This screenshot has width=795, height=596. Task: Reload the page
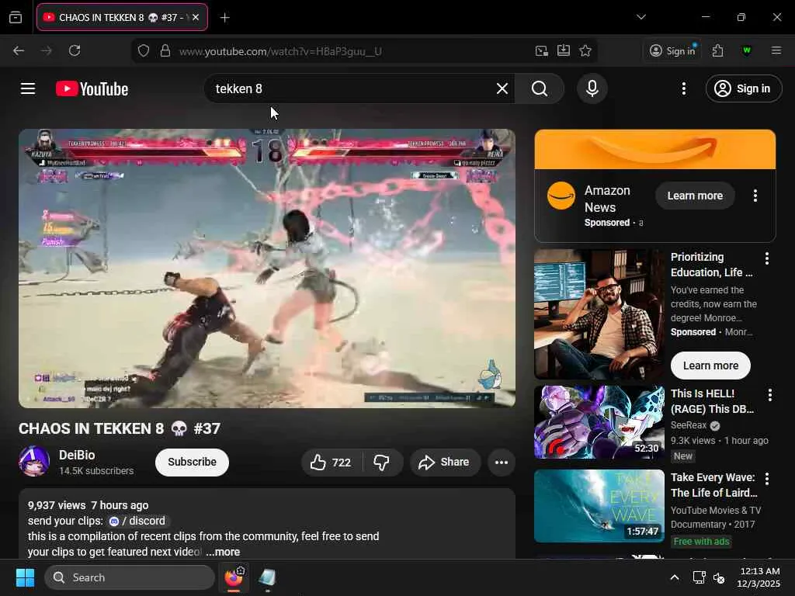pyautogui.click(x=75, y=50)
